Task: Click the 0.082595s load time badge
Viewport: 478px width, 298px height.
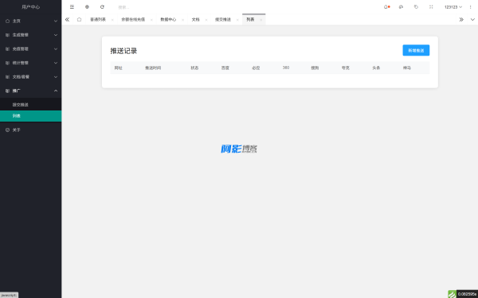Action: coord(467,294)
